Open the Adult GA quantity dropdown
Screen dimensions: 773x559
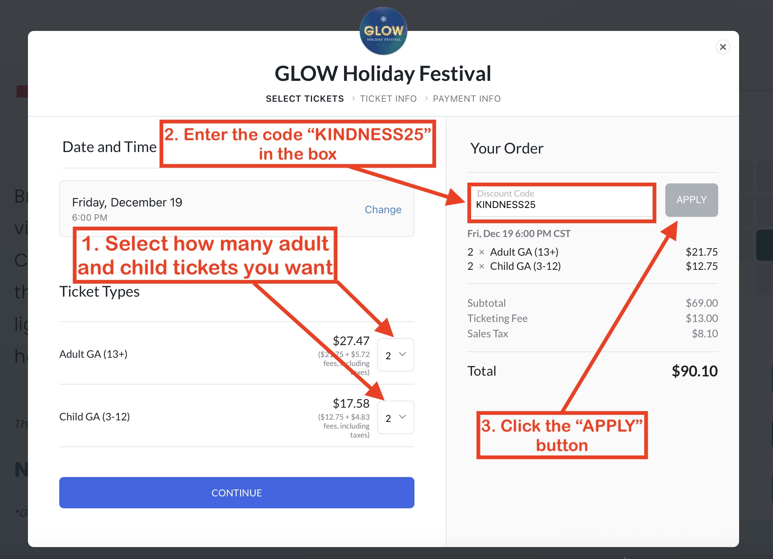coord(395,355)
